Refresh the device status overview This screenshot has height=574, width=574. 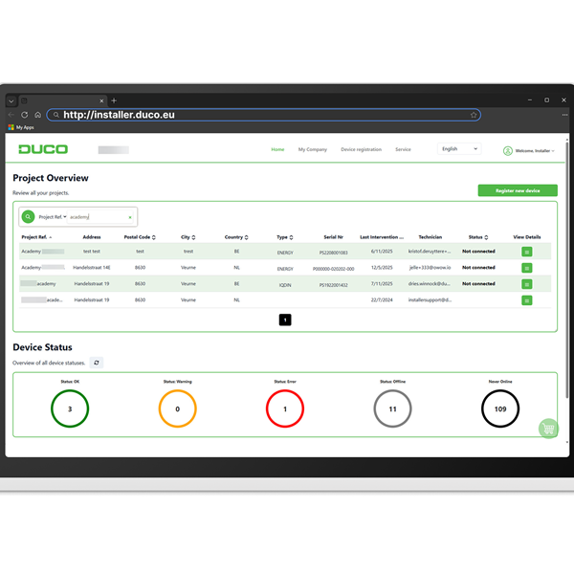tap(96, 363)
